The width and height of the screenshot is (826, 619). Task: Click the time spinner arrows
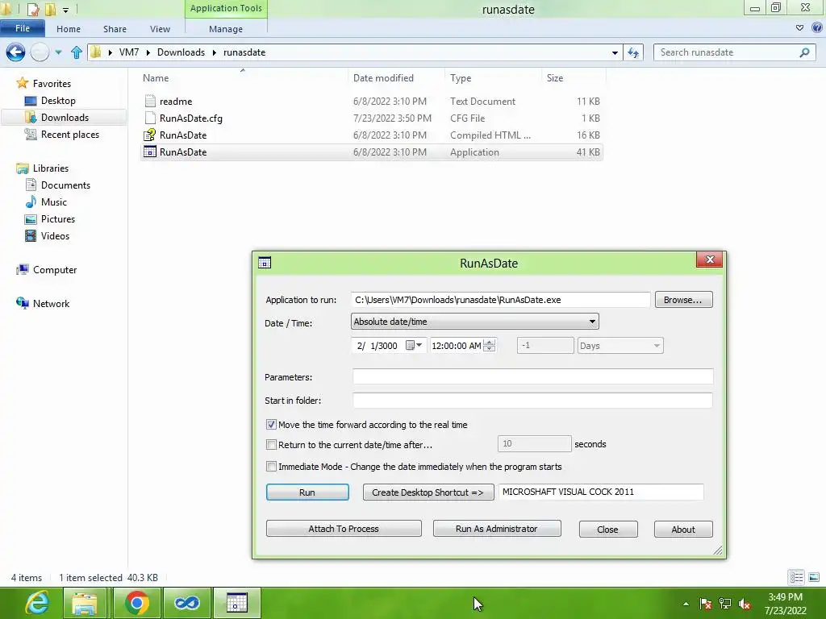coord(490,345)
